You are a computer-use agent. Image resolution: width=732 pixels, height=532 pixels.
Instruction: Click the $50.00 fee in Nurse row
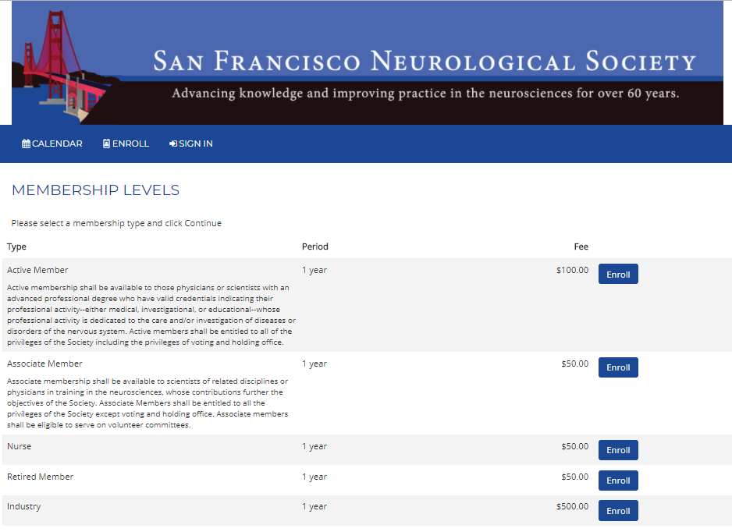574,446
